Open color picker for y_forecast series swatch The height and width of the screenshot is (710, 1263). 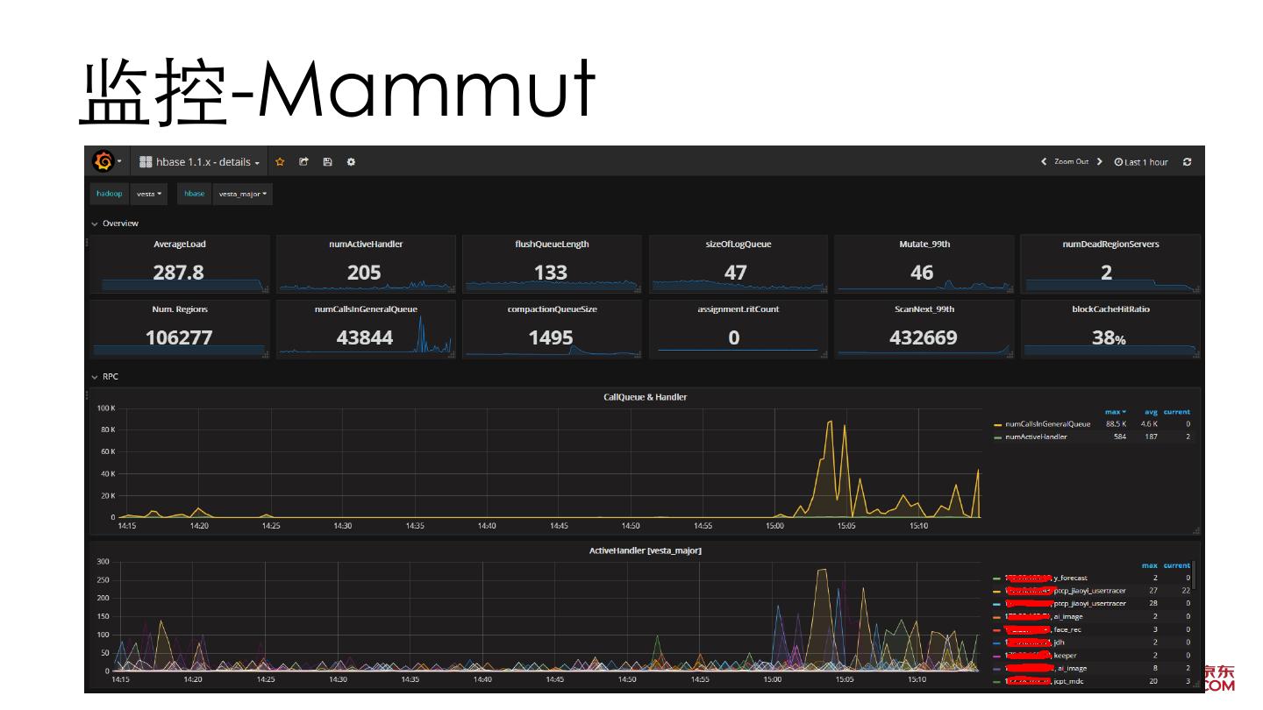[997, 579]
